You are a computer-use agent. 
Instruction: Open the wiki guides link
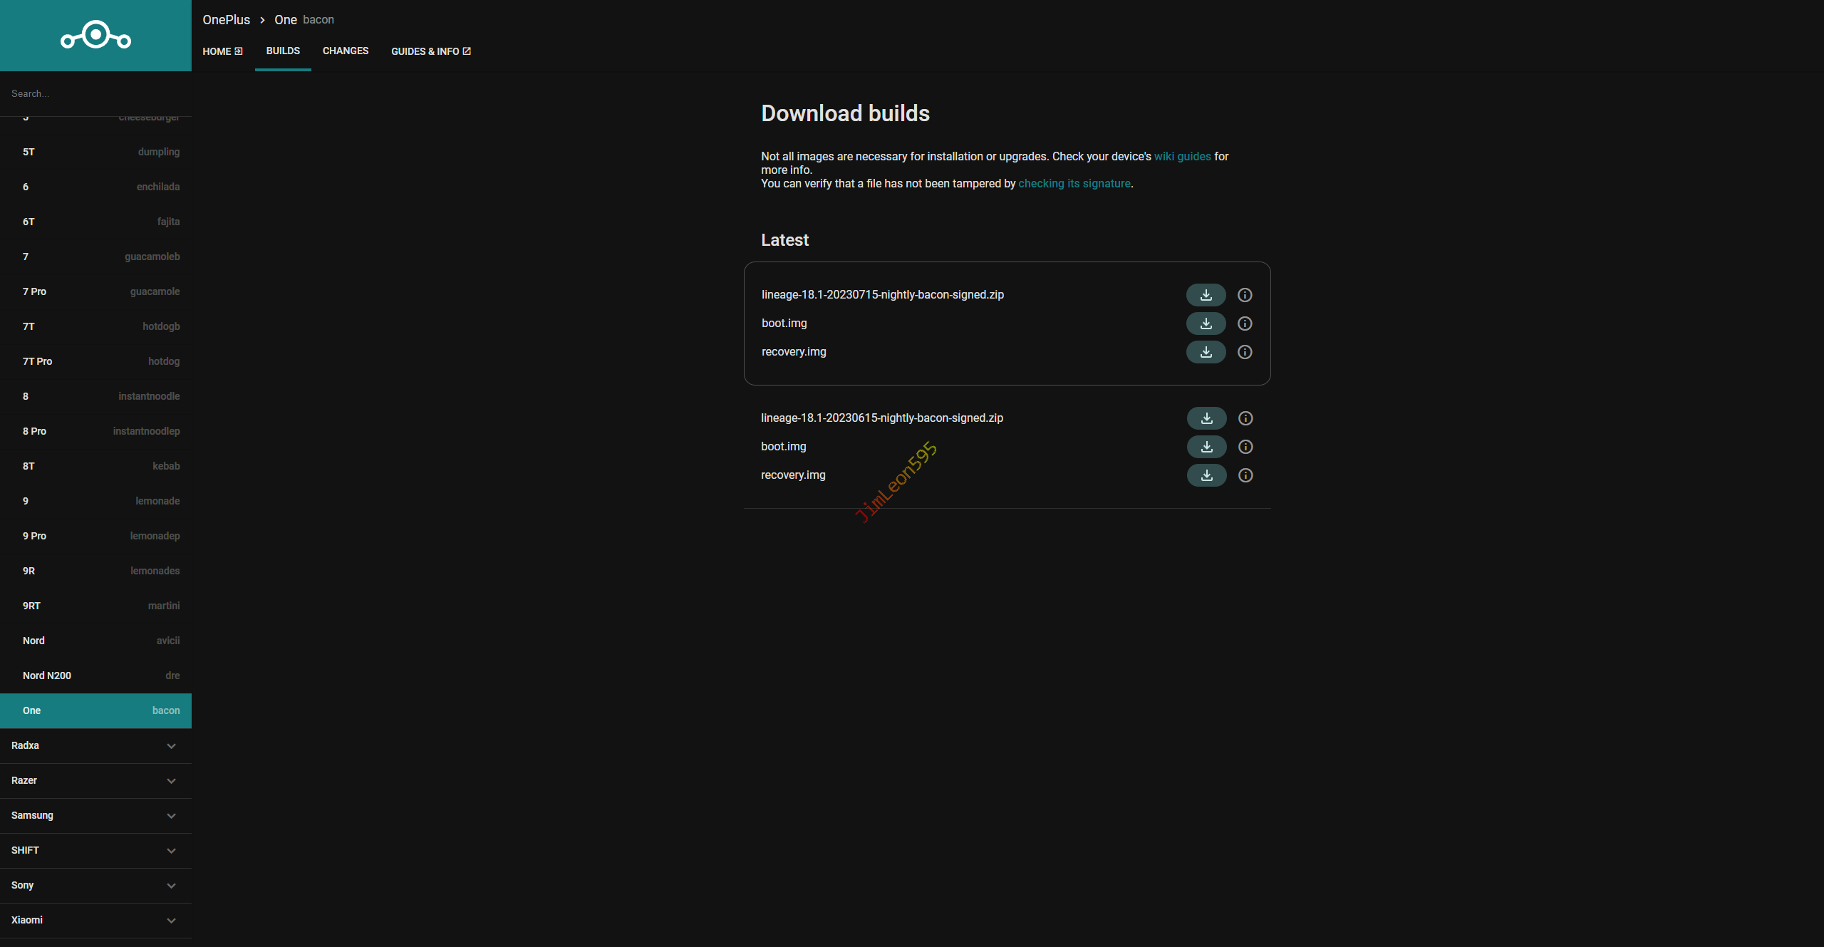click(1182, 156)
